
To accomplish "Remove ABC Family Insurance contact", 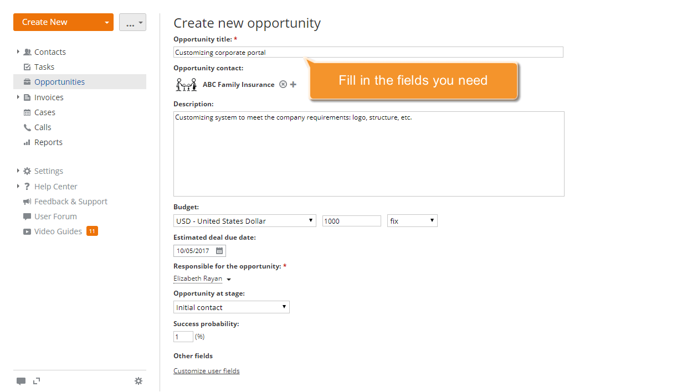I will [283, 85].
